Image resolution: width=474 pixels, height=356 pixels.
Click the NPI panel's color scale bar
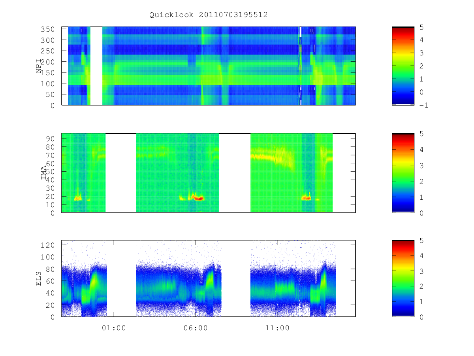tap(403, 66)
